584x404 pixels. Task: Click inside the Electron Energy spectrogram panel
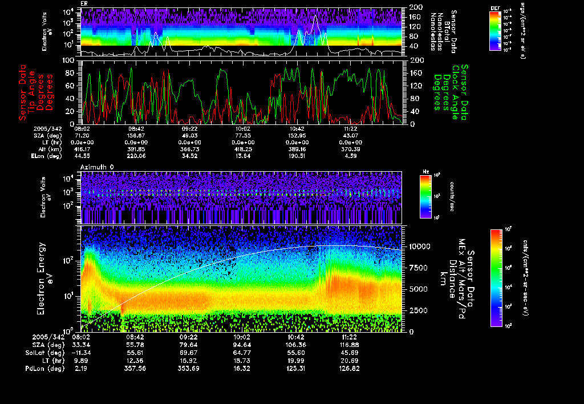pos(241,279)
